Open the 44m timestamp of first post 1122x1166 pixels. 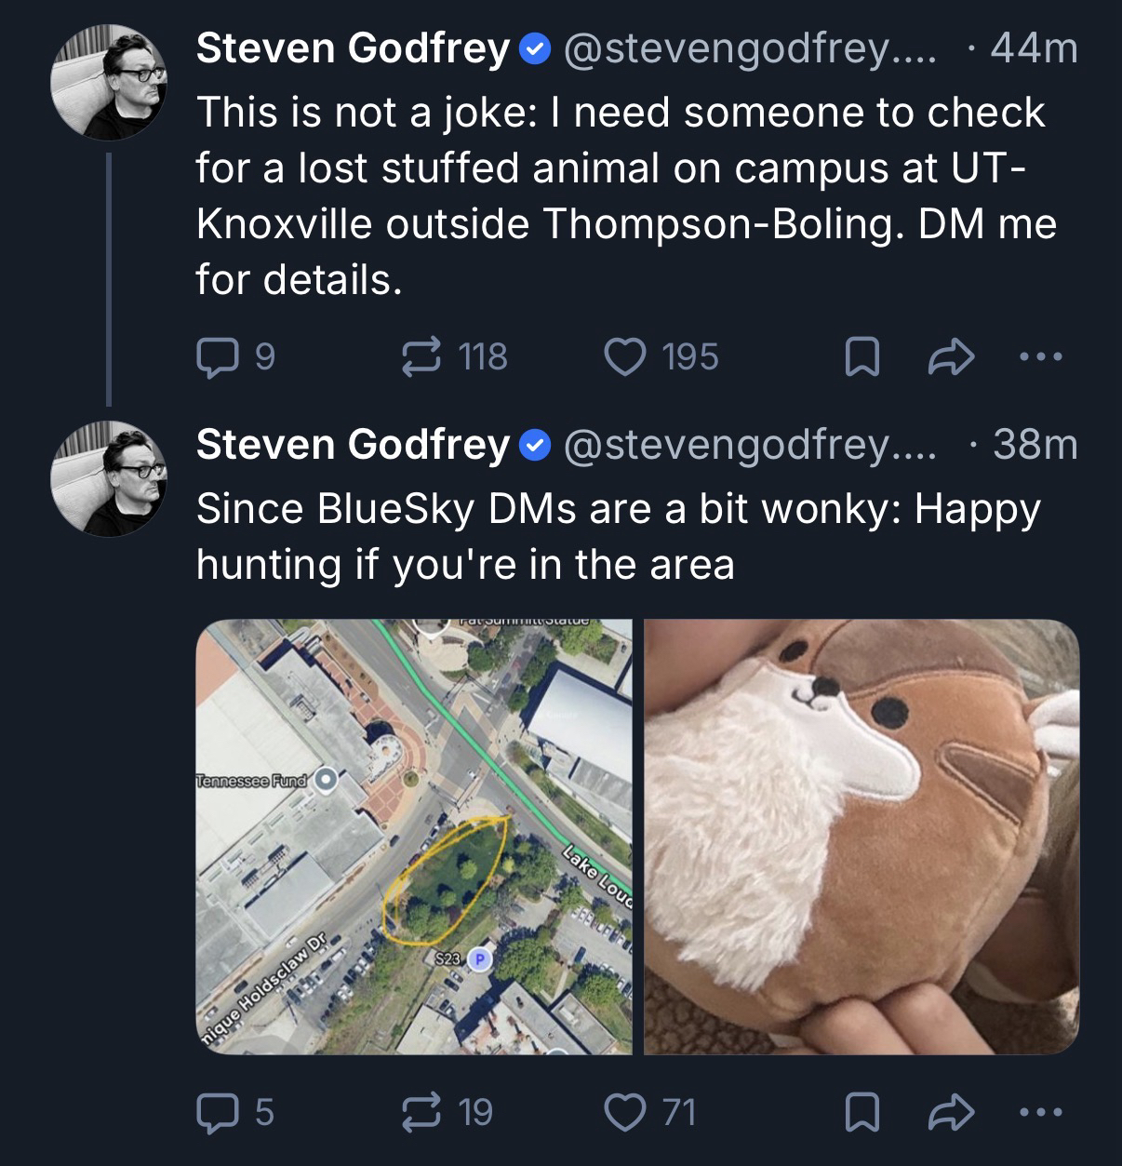1034,48
